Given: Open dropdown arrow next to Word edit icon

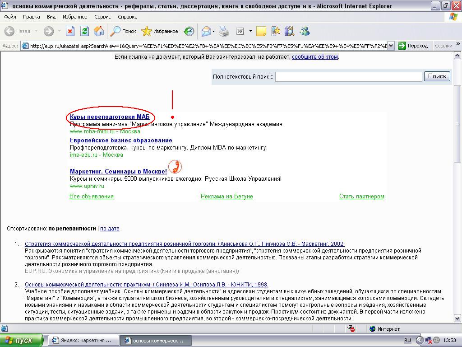Looking at the screenshot, I should (249, 31).
